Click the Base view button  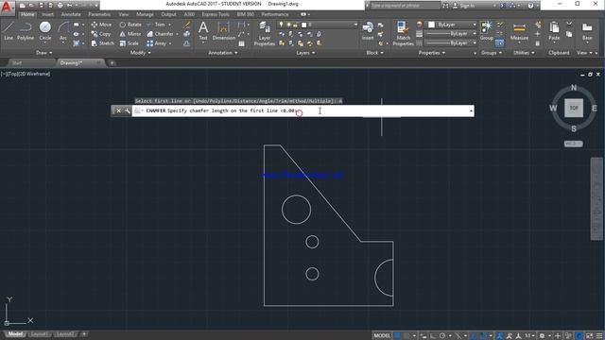coord(587,31)
